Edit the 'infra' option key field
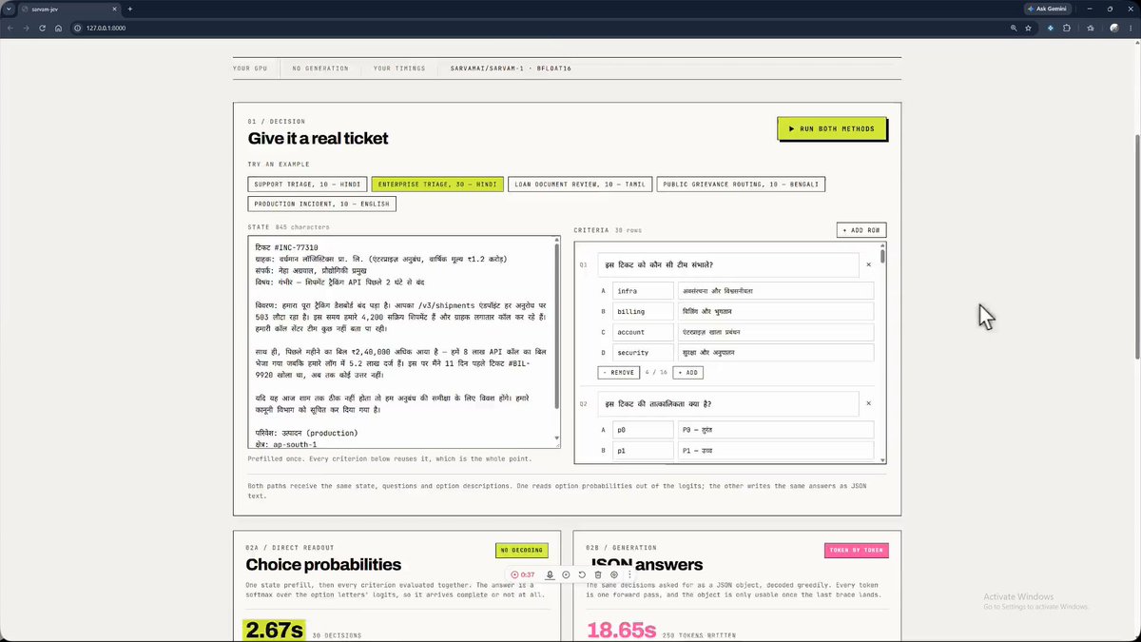 643,291
